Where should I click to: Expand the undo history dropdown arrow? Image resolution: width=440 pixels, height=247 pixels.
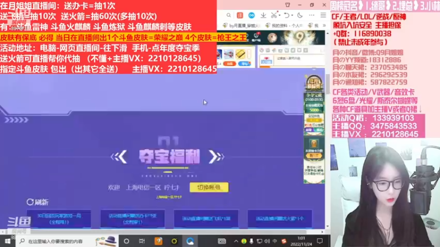click(x=292, y=16)
